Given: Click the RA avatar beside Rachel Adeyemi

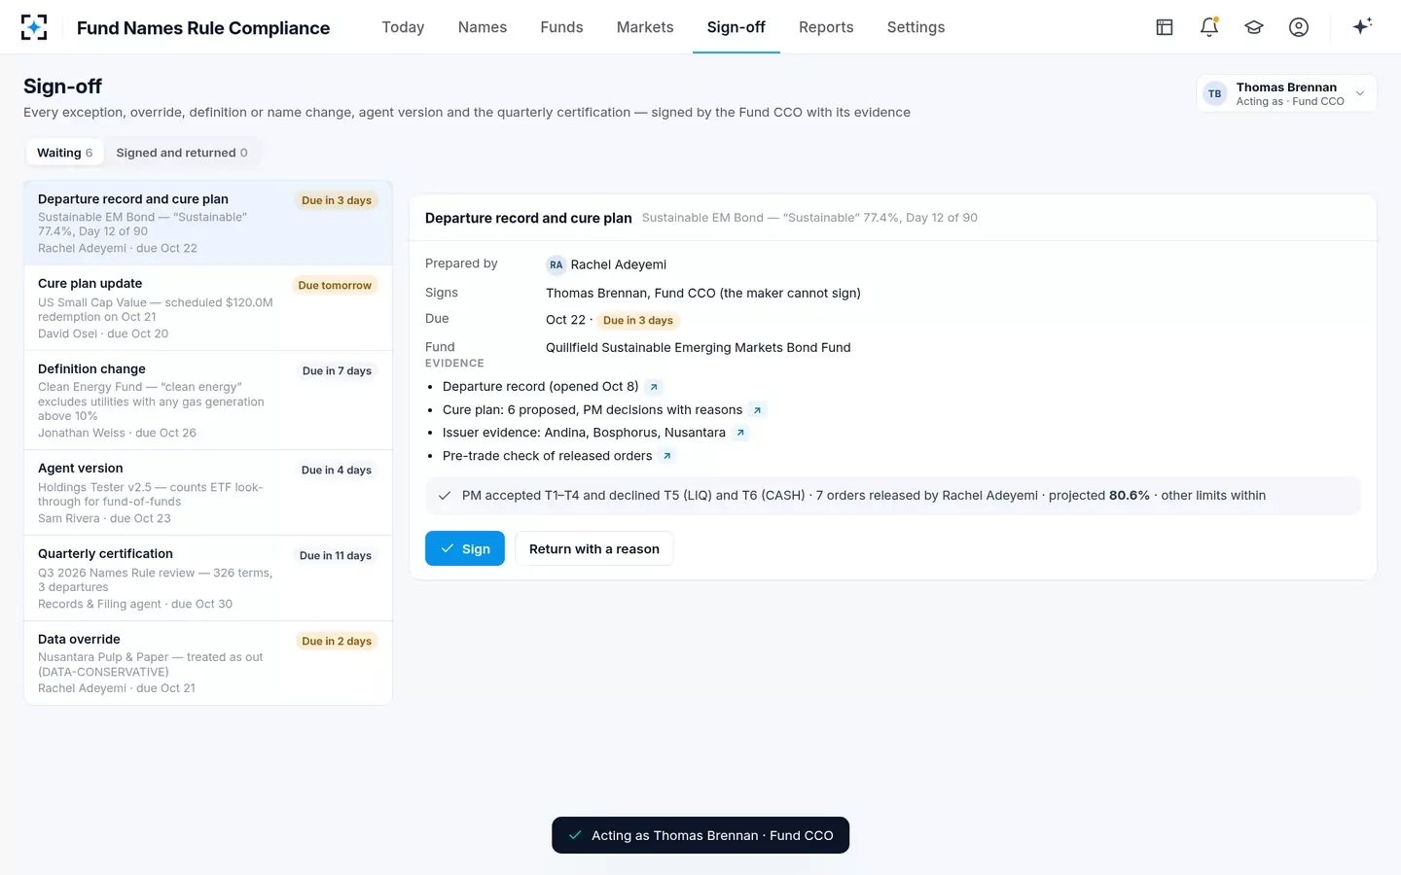Looking at the screenshot, I should [x=557, y=264].
